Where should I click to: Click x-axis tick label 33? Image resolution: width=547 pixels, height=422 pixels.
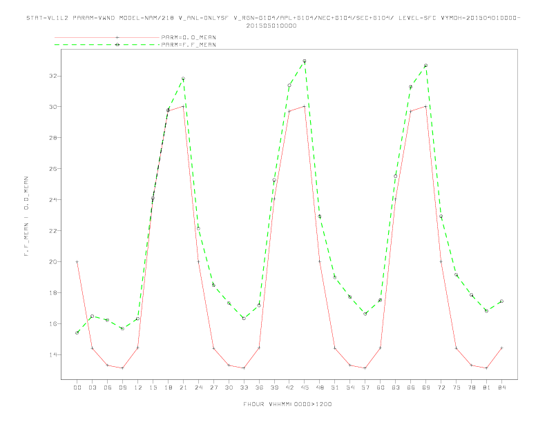coord(244,388)
